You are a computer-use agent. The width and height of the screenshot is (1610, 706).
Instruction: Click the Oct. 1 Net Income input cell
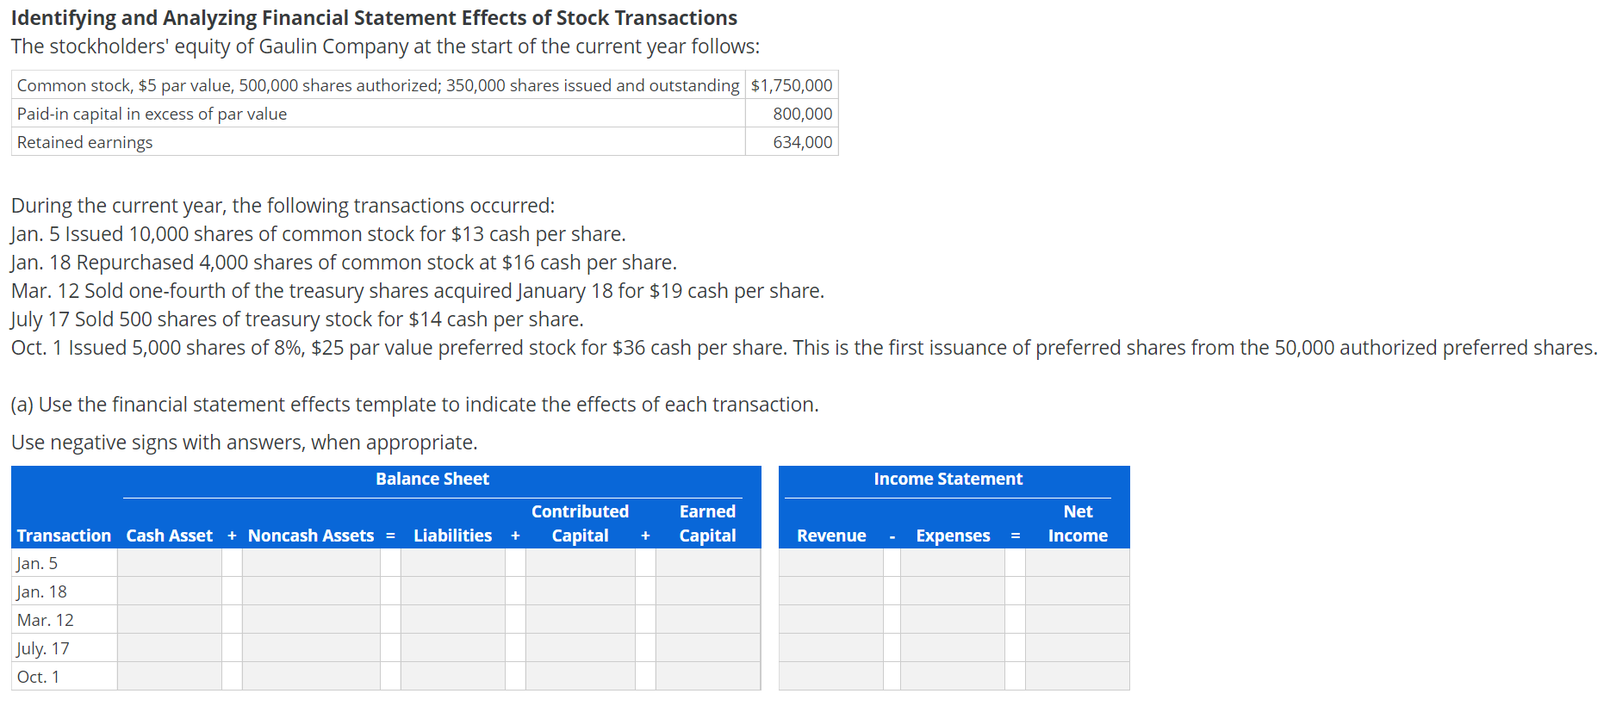(x=1078, y=677)
